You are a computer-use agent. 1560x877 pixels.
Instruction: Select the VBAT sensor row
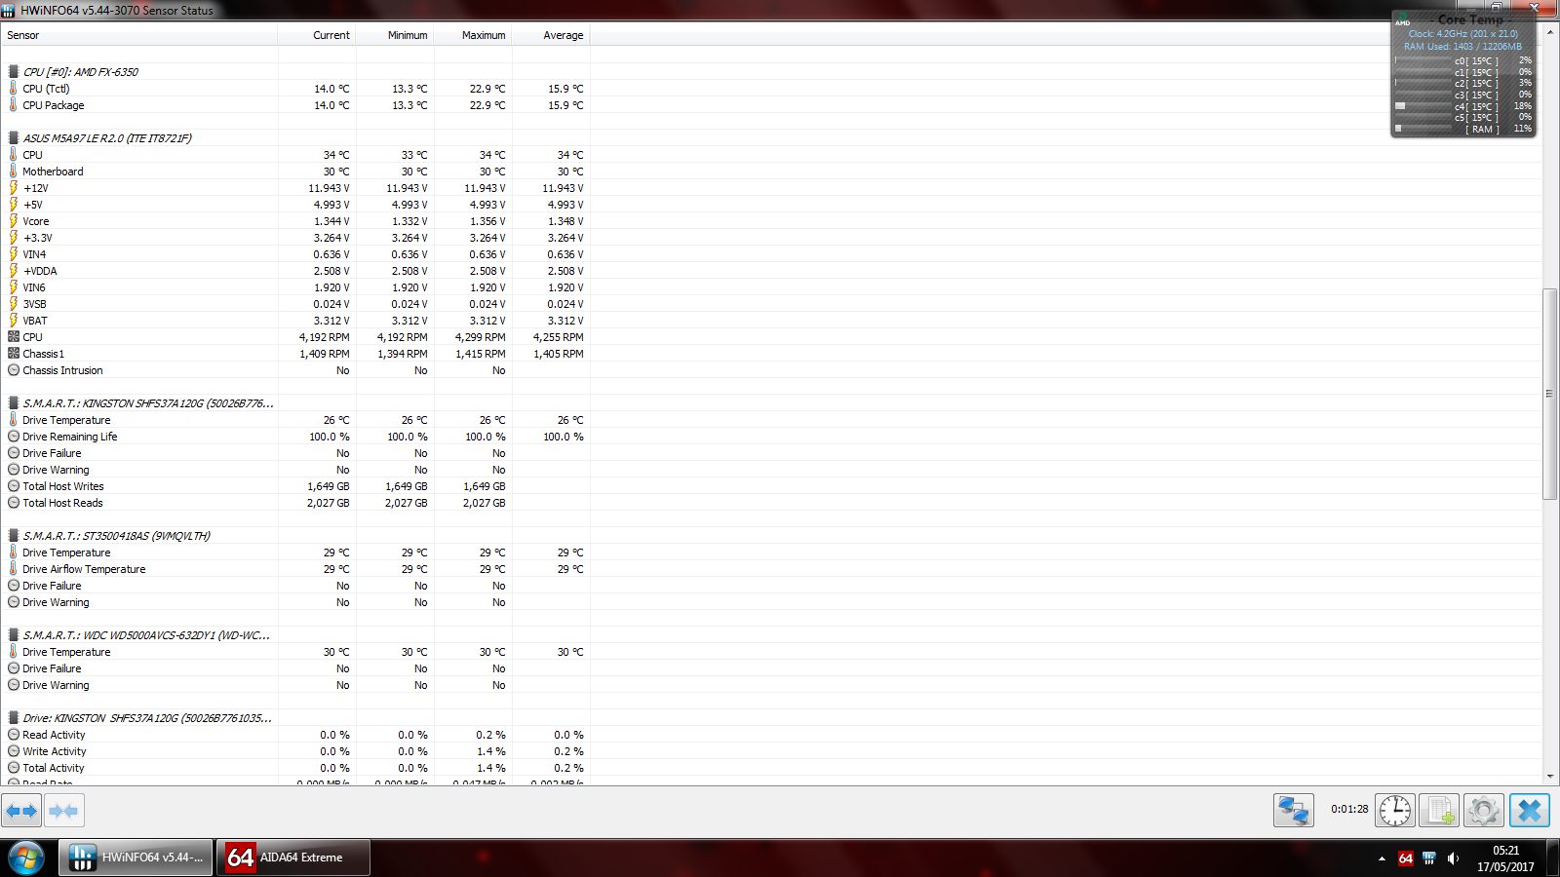click(295, 321)
